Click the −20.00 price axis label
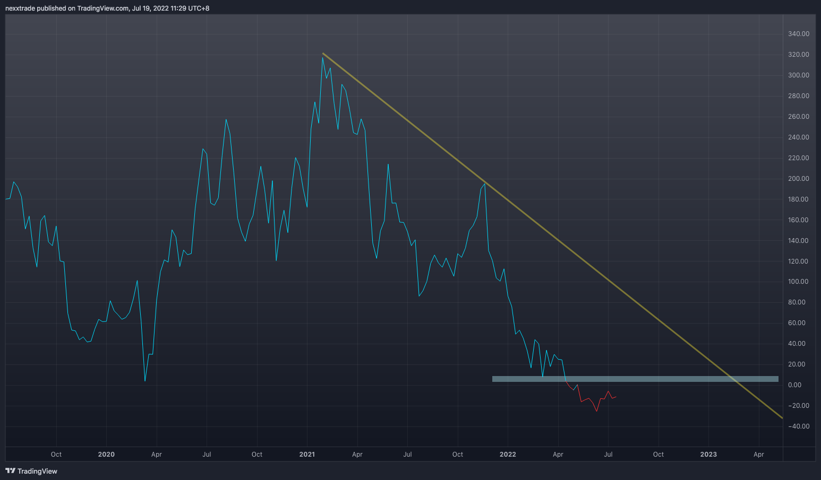Image resolution: width=821 pixels, height=480 pixels. point(799,406)
